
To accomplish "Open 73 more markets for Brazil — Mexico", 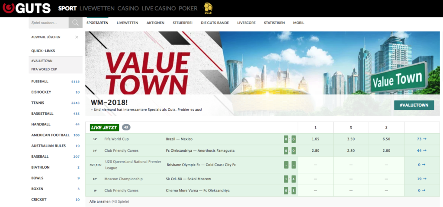I will click(x=422, y=139).
